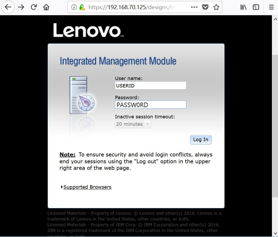
Task: Open the Firefox hamburger menu
Action: coord(271,7)
